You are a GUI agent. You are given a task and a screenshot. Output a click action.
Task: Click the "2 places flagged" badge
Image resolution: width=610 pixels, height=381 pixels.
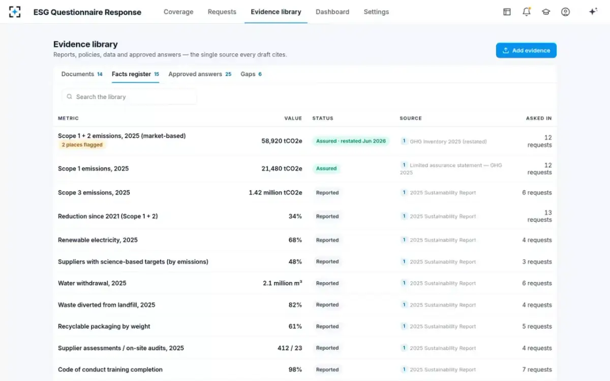click(x=82, y=145)
